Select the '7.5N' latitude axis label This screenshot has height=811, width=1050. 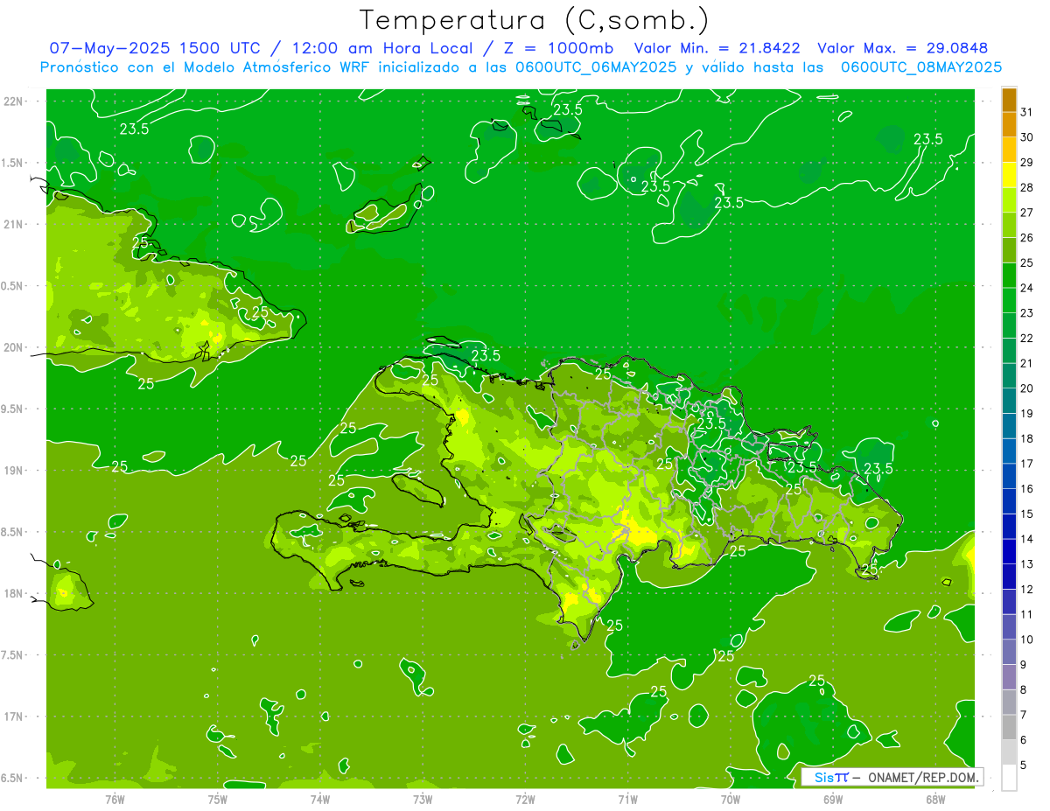click(12, 654)
